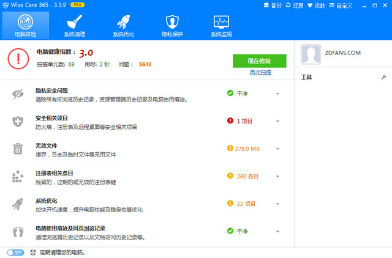Click the 隐私安全问题 heading
Screen dimensions: 392x258
[51, 90]
